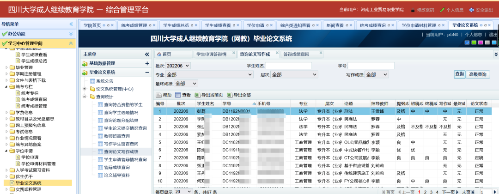
Task: Switch to the 学位申请 top tab
Action: point(258,25)
